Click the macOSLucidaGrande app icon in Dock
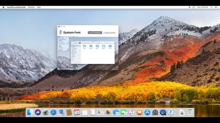 [x=171, y=112]
